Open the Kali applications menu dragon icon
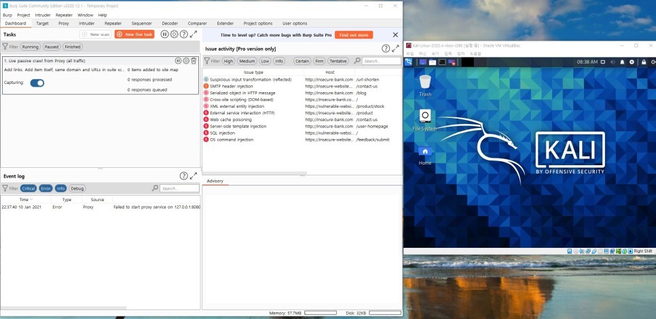 408,62
